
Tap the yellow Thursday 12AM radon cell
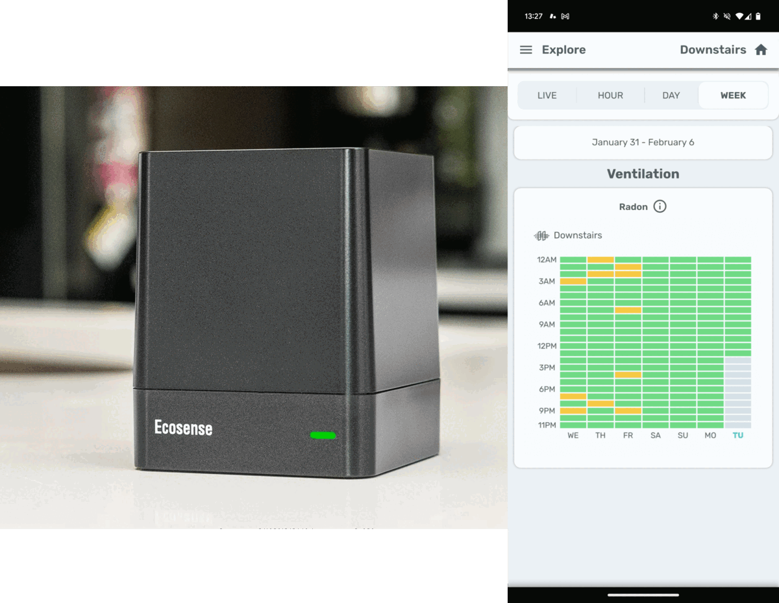tap(600, 260)
